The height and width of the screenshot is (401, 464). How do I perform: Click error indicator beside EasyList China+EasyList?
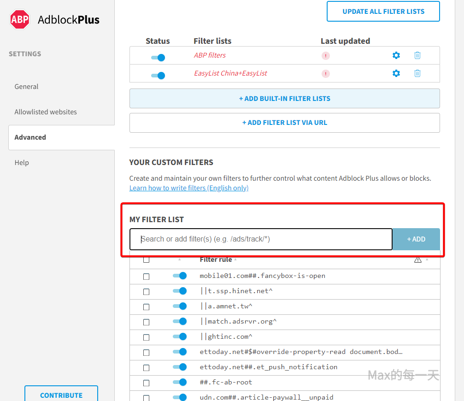point(326,74)
